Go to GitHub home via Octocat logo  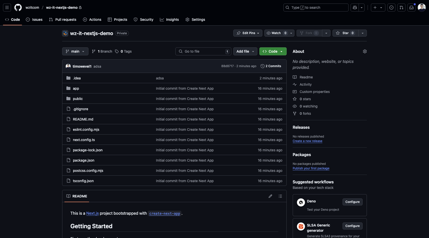coord(18,8)
